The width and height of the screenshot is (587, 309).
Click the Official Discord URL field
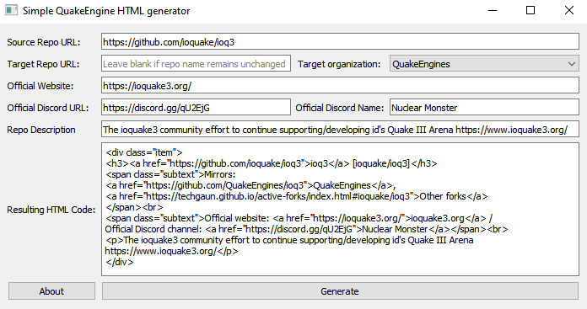coord(196,108)
